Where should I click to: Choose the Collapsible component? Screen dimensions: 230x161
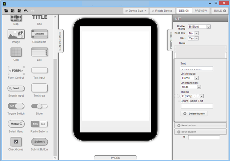pyautogui.click(x=39, y=34)
